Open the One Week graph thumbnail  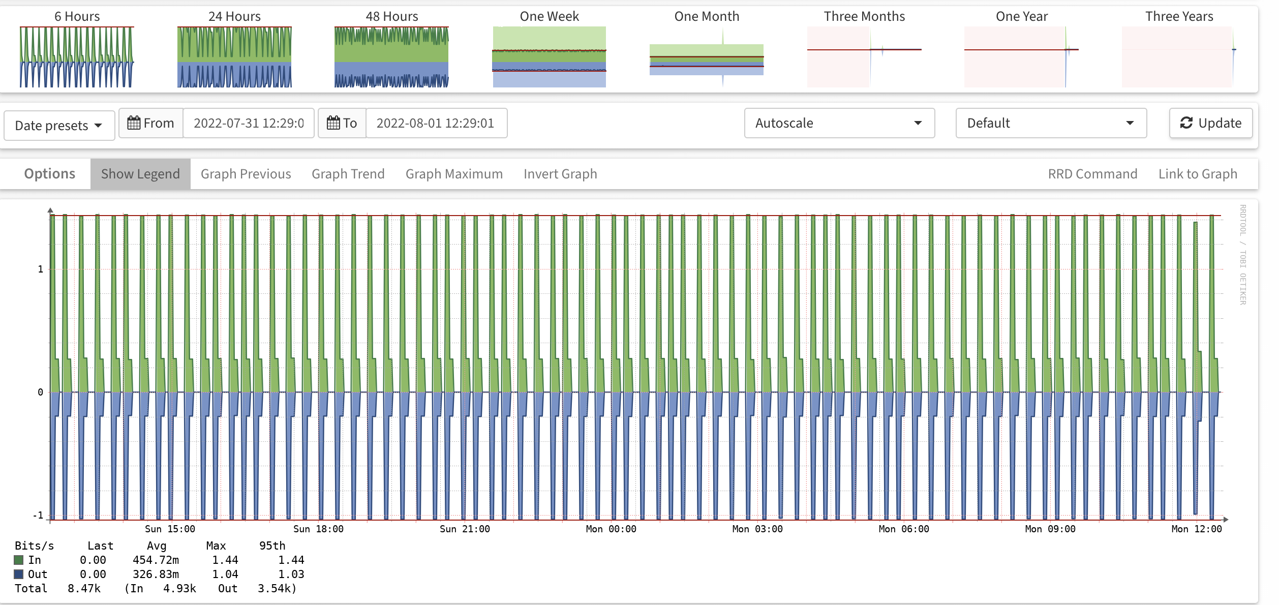pyautogui.click(x=549, y=56)
